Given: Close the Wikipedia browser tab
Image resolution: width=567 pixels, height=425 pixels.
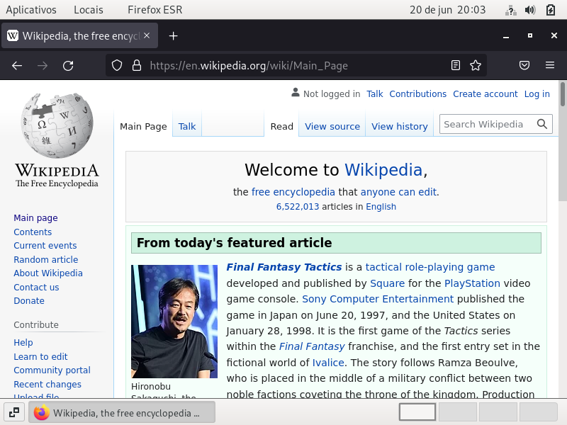Looking at the screenshot, I should pos(147,35).
